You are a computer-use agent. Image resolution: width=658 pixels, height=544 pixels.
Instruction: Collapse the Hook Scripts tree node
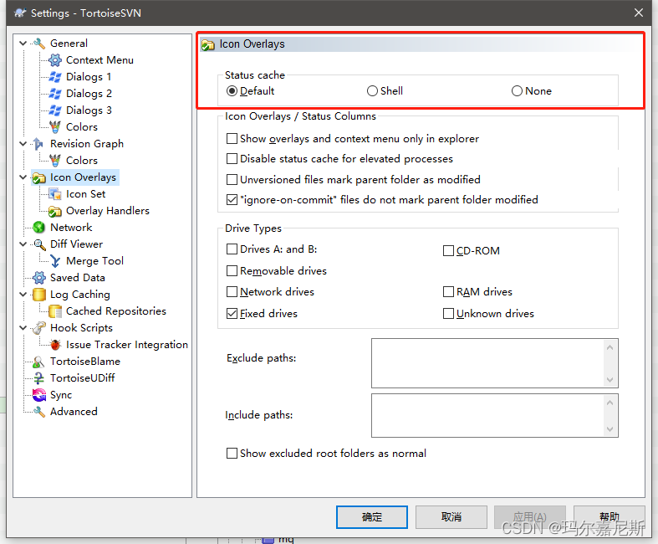click(x=23, y=328)
